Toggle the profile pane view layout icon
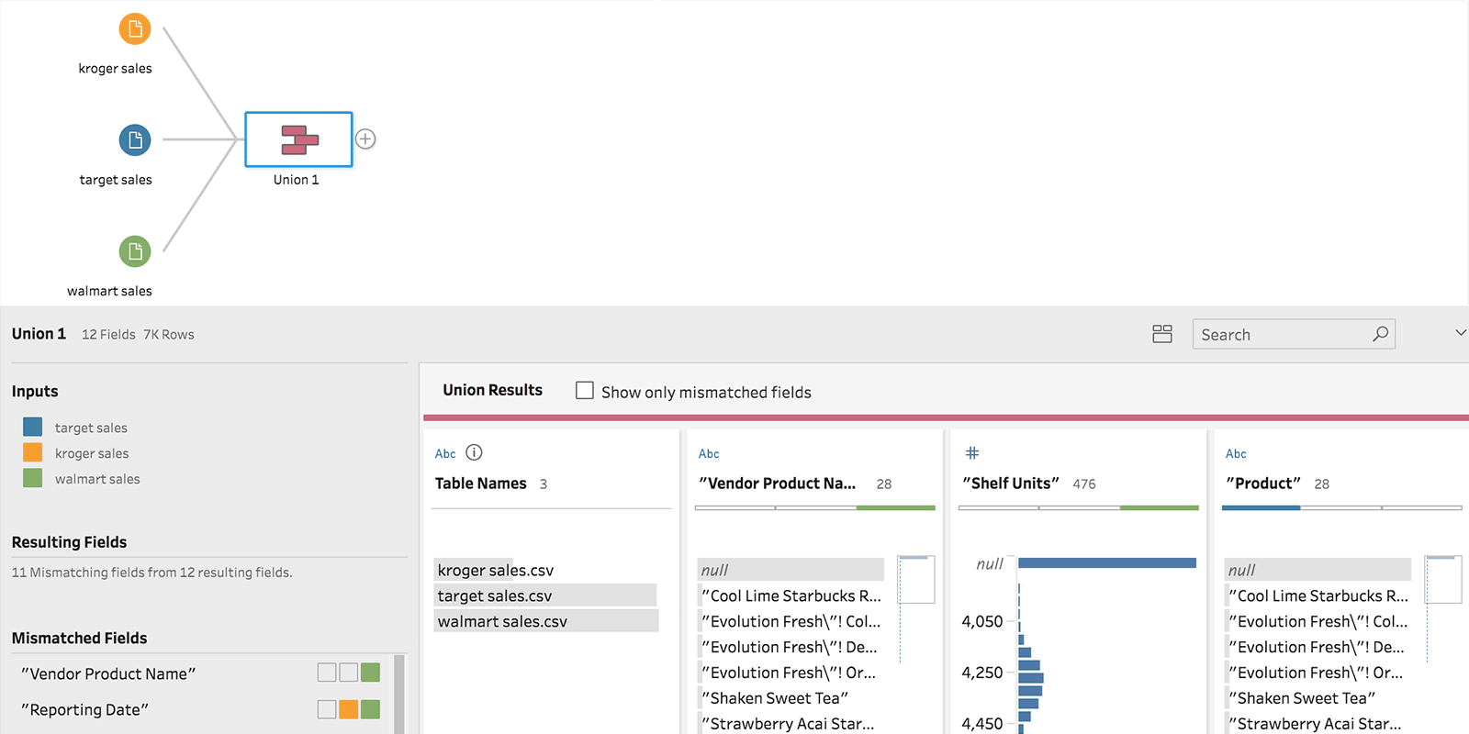The width and height of the screenshot is (1469, 734). point(1162,334)
